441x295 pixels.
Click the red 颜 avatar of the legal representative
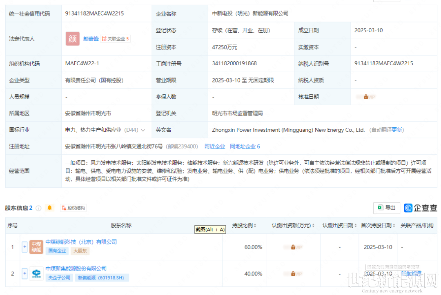73,39
